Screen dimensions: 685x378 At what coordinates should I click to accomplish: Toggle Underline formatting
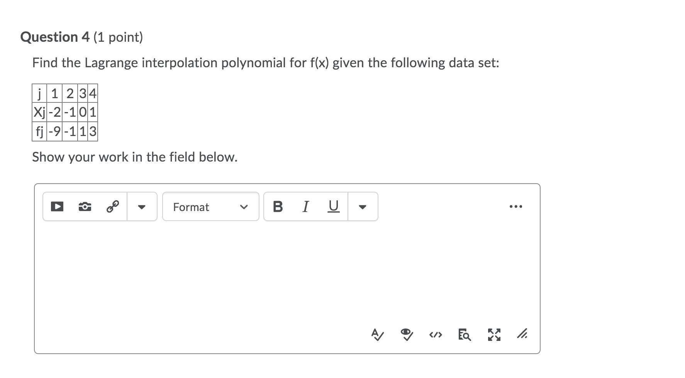tap(333, 207)
